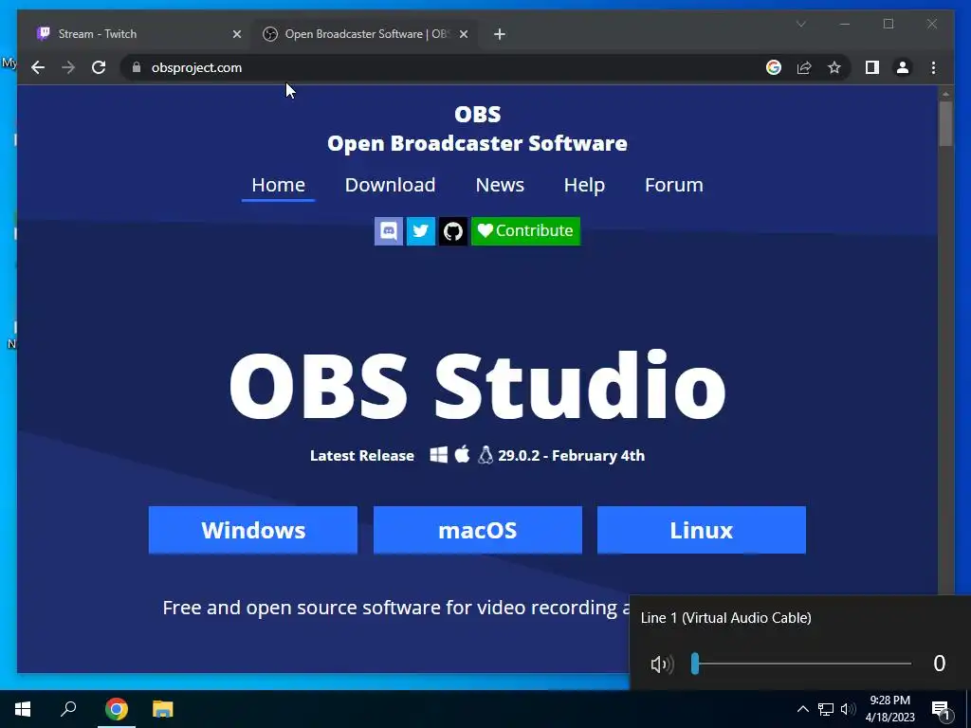
Task: Open the Download nav item
Action: click(390, 185)
